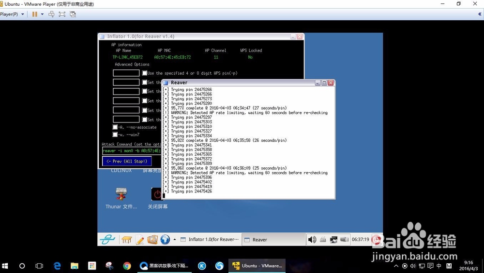
Task: Toggle the fifth Set option checkbox
Action: point(144,110)
